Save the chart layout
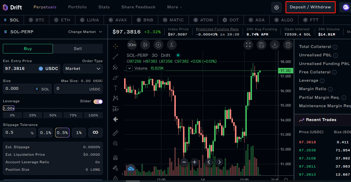 pyautogui.click(x=261, y=45)
